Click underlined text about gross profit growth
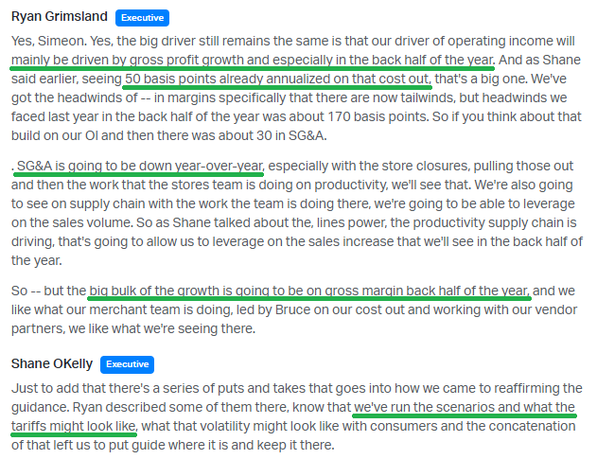Screen dimensions: 597x459 point(253,61)
